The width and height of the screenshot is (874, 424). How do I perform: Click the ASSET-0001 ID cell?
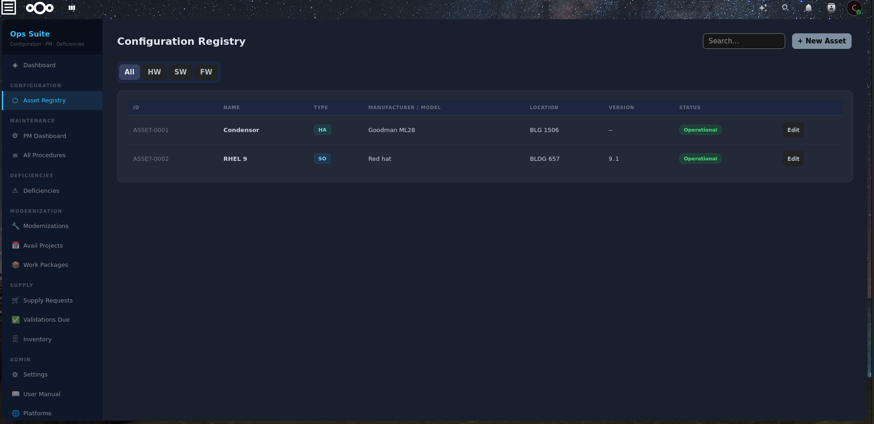click(x=151, y=130)
